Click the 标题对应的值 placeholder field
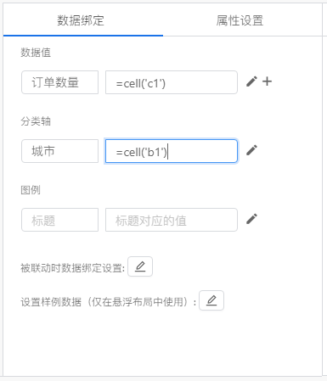Image resolution: width=327 pixels, height=381 pixels. coord(172,220)
